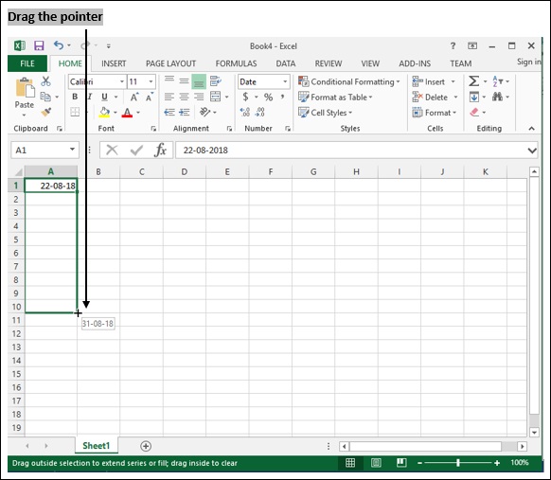551x480 pixels.
Task: Open Find & Select binoculars icon
Action: (497, 97)
